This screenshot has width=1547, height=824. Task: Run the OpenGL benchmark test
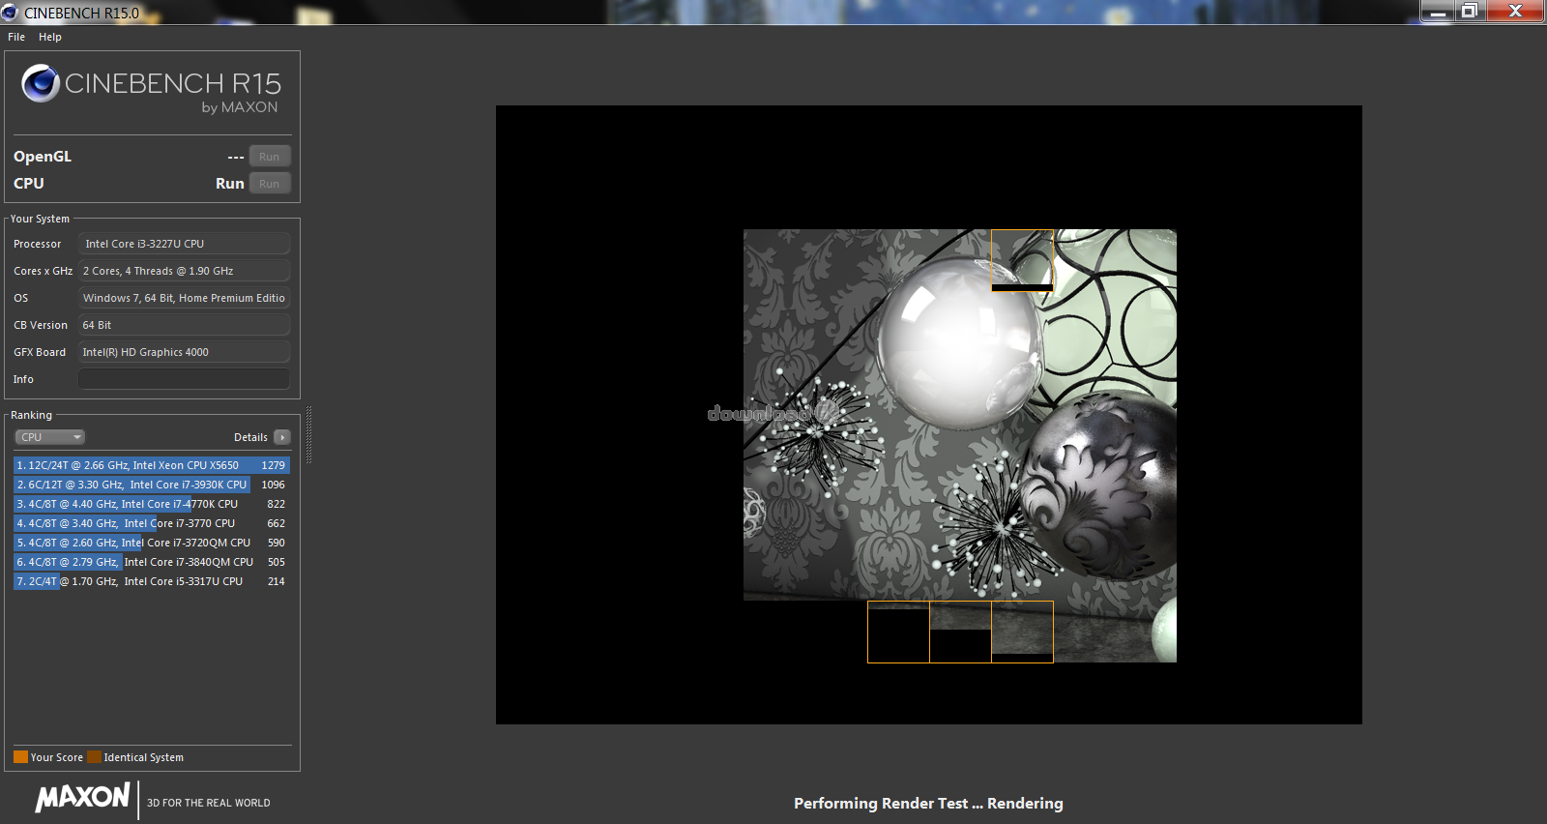pyautogui.click(x=269, y=157)
